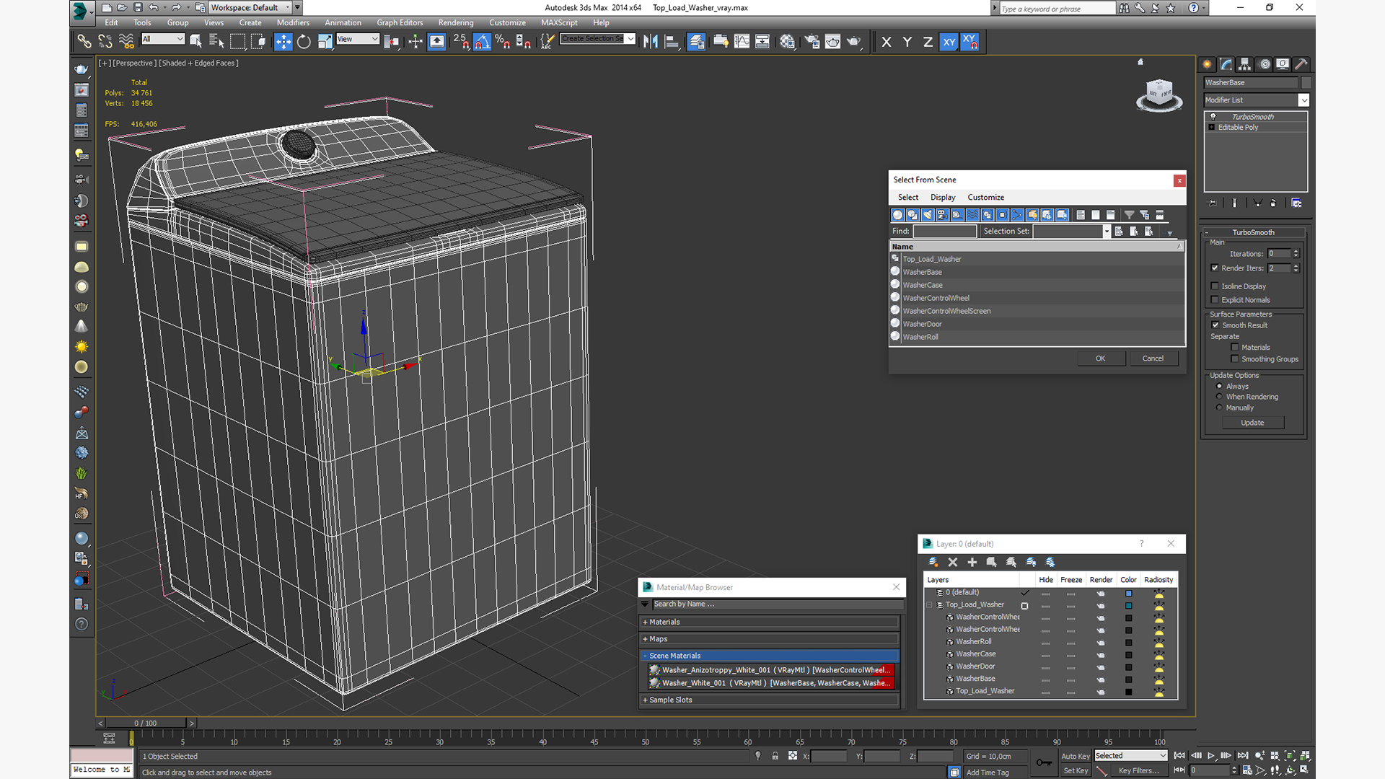
Task: Click Delete layer X icon in Layer dialog
Action: coord(952,562)
